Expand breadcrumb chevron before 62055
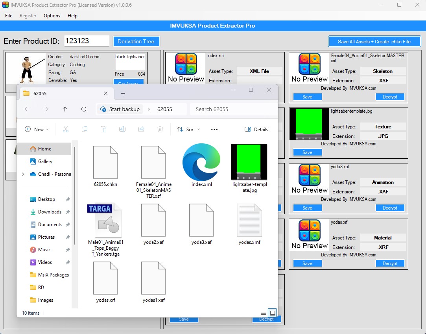The height and width of the screenshot is (334, 426). coord(149,109)
